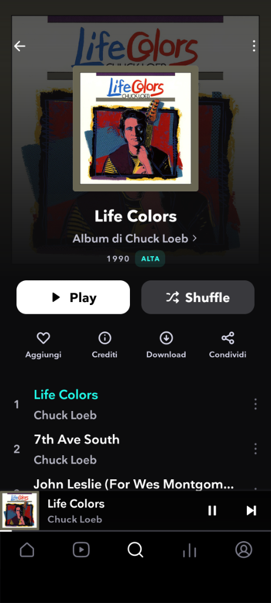Open the Profile account tab
Viewport: 271px width, 603px height.
pos(244,550)
